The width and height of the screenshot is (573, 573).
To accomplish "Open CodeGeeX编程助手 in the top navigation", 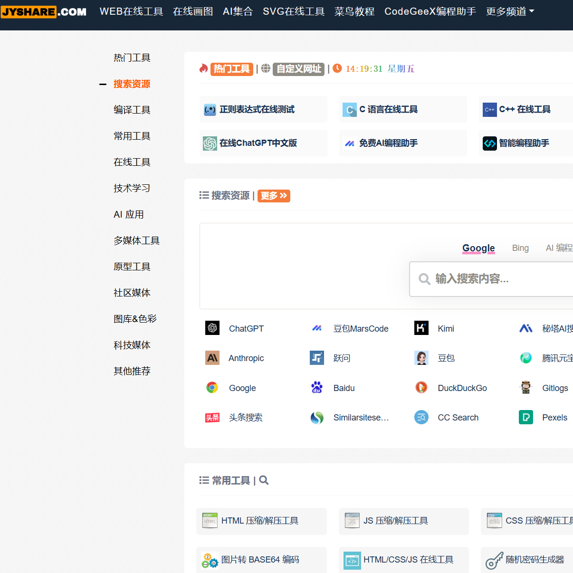I will pyautogui.click(x=430, y=11).
